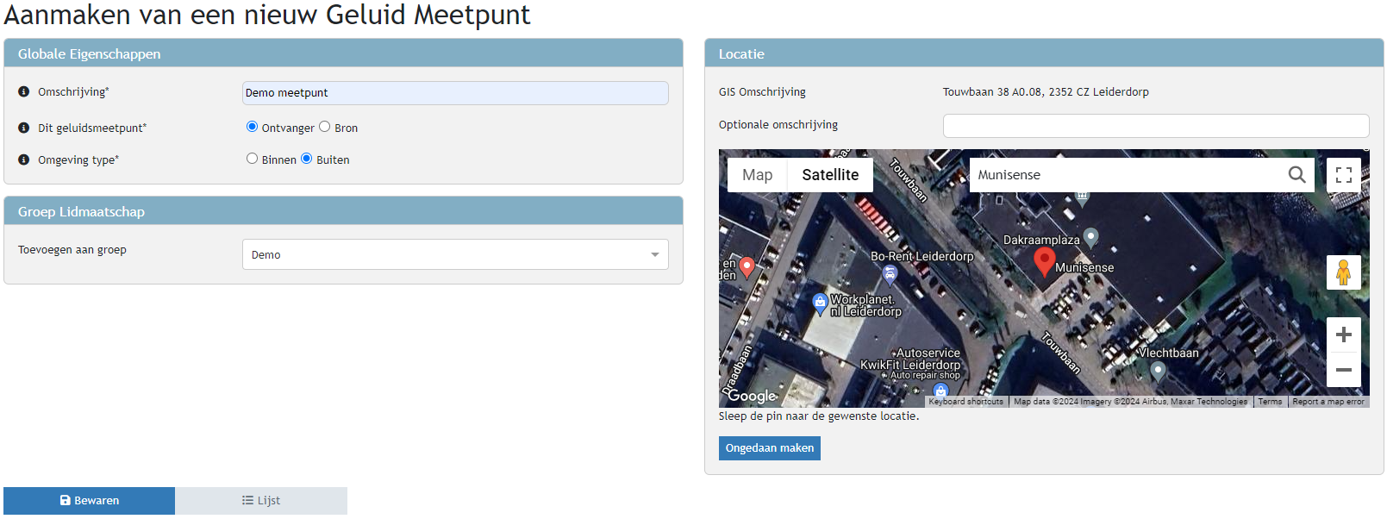Click the info icon beside Dit geluidsmeetpunt

pos(24,128)
